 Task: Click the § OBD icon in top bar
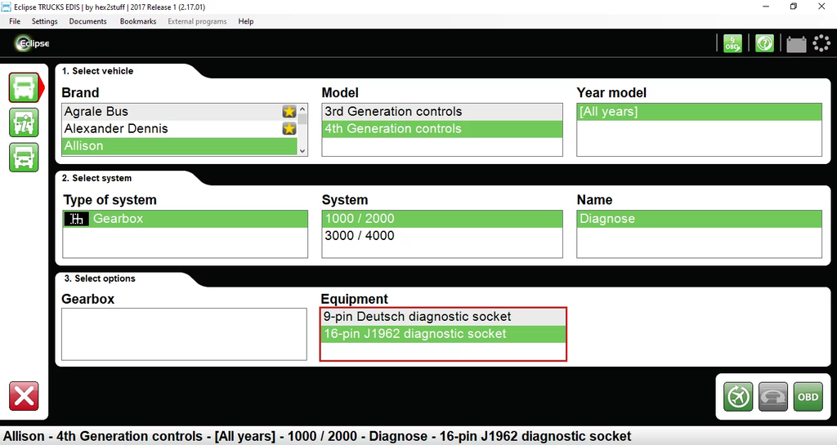(731, 44)
